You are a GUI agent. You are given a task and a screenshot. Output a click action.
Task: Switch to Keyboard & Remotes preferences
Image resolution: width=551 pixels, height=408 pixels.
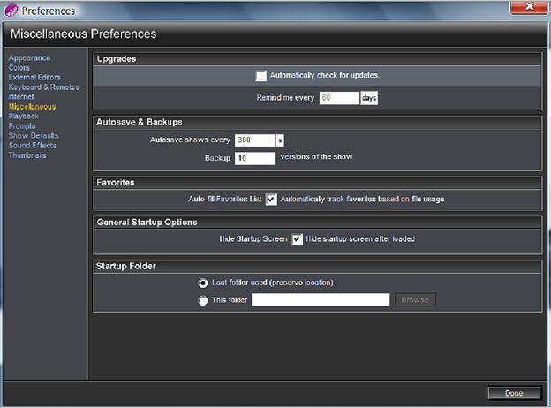(44, 87)
